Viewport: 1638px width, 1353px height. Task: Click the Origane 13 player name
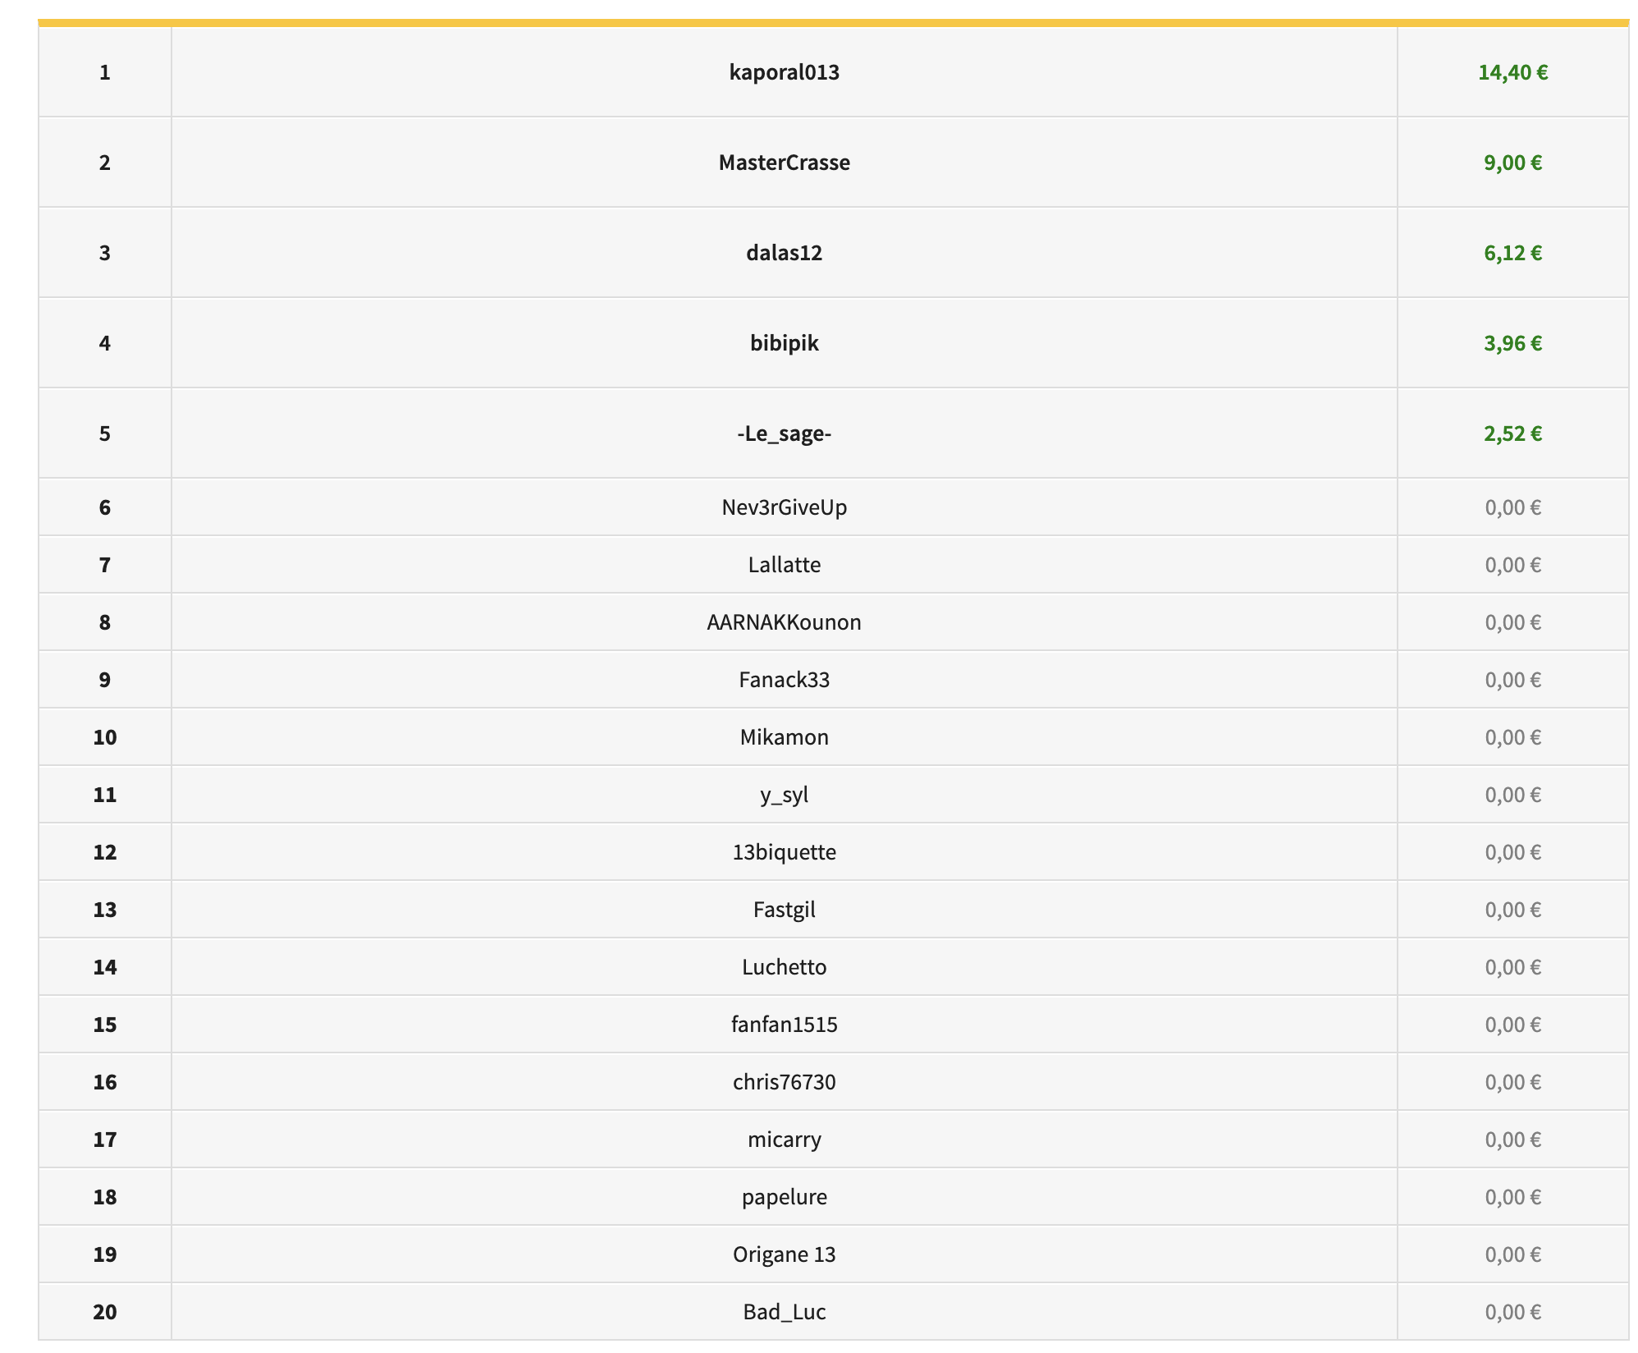[784, 1254]
